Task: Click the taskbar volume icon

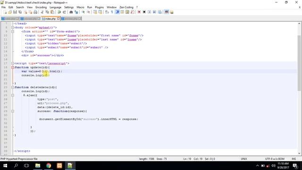Action: click(273, 166)
